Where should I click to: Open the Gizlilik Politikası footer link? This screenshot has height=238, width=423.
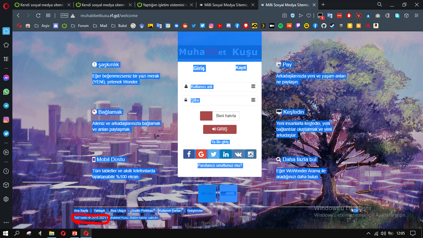(x=142, y=211)
